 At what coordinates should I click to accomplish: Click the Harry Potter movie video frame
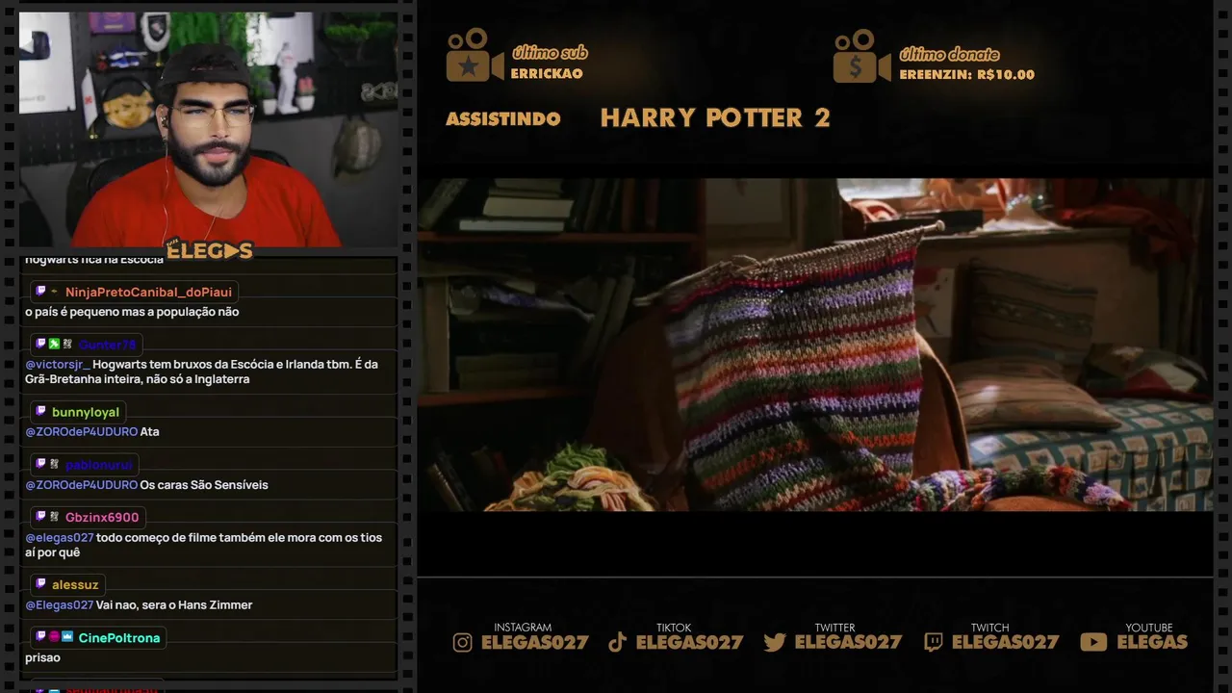coord(815,345)
